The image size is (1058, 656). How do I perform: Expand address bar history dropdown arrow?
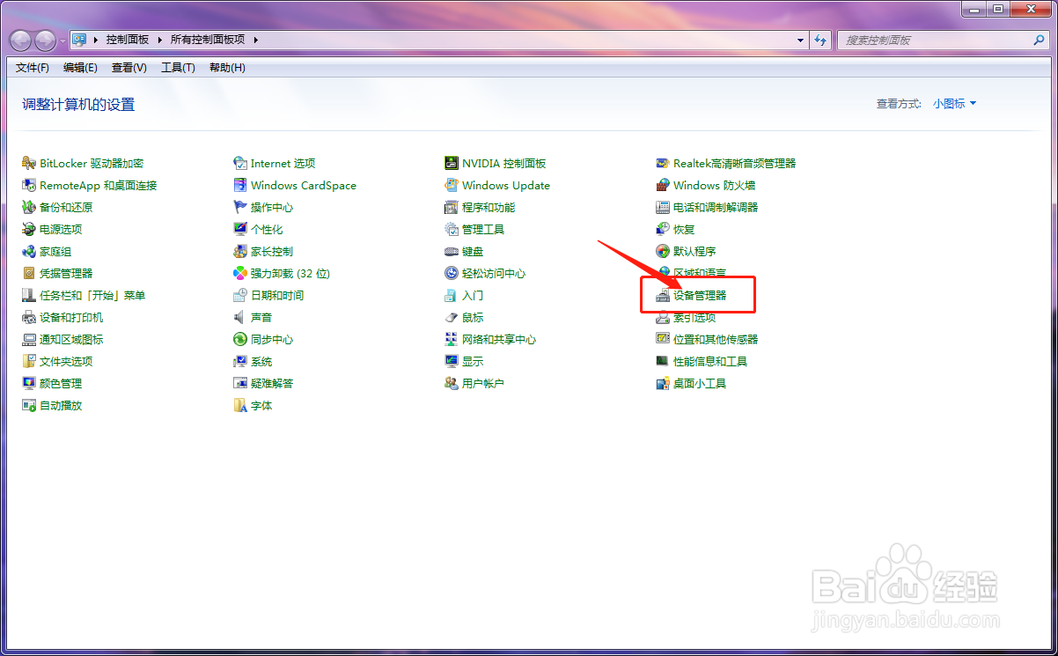pyautogui.click(x=800, y=40)
